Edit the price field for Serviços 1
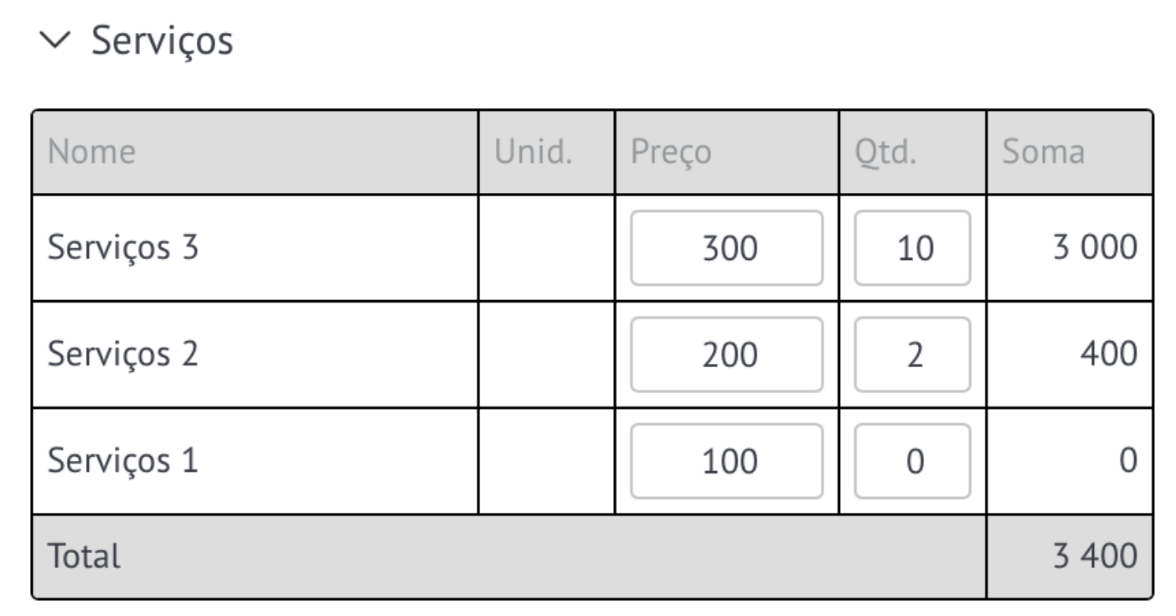This screenshot has width=1176, height=616. click(x=727, y=461)
